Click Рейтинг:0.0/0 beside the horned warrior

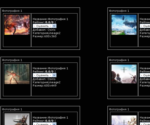pos(43,121)
